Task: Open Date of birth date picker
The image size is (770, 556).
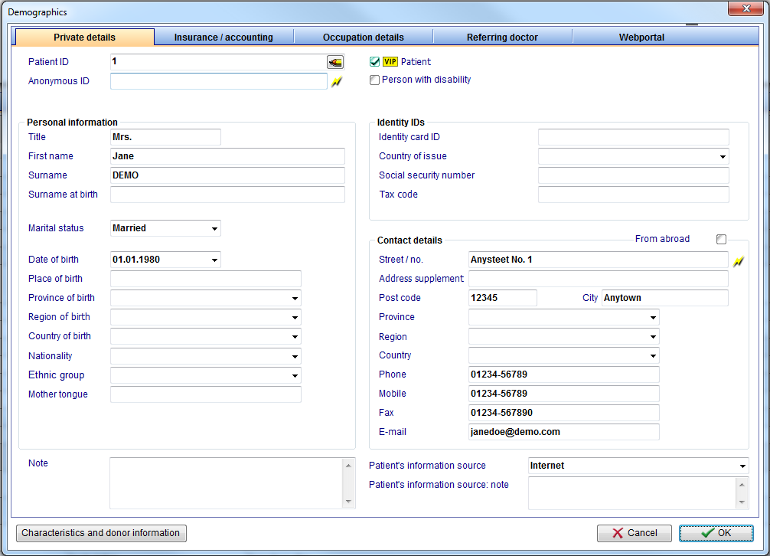Action: click(x=214, y=260)
